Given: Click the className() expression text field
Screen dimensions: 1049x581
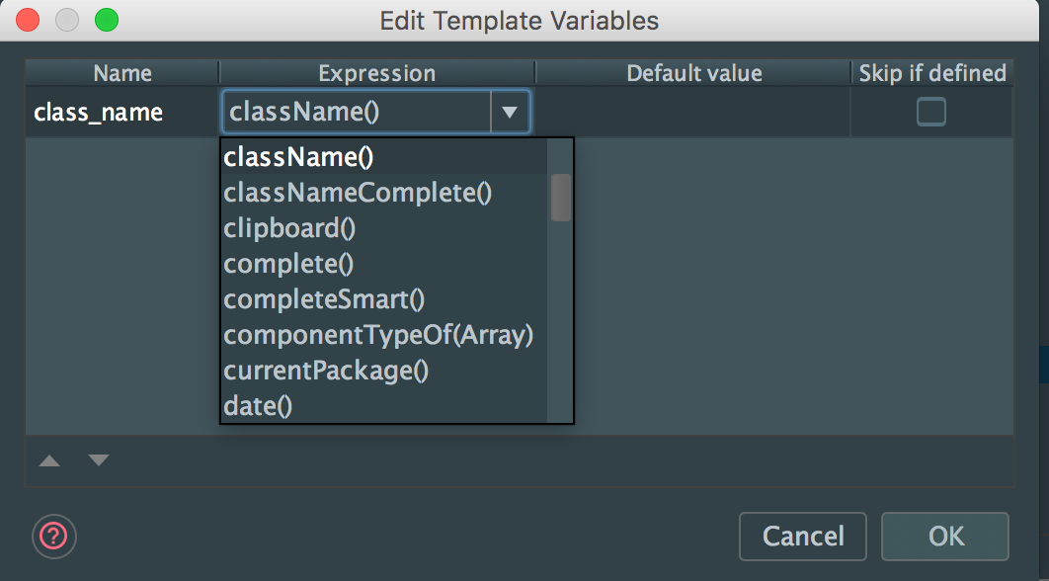Looking at the screenshot, I should click(358, 112).
